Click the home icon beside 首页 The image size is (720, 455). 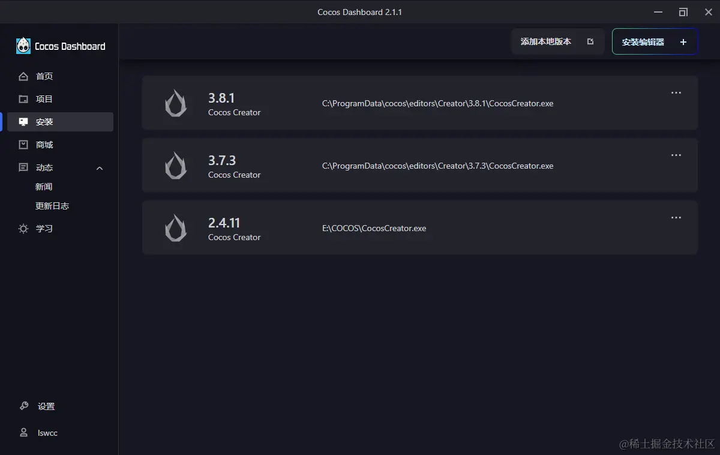pos(23,76)
